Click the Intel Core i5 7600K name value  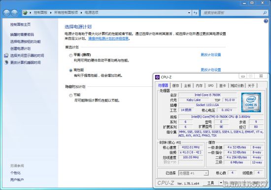click(x=207, y=95)
